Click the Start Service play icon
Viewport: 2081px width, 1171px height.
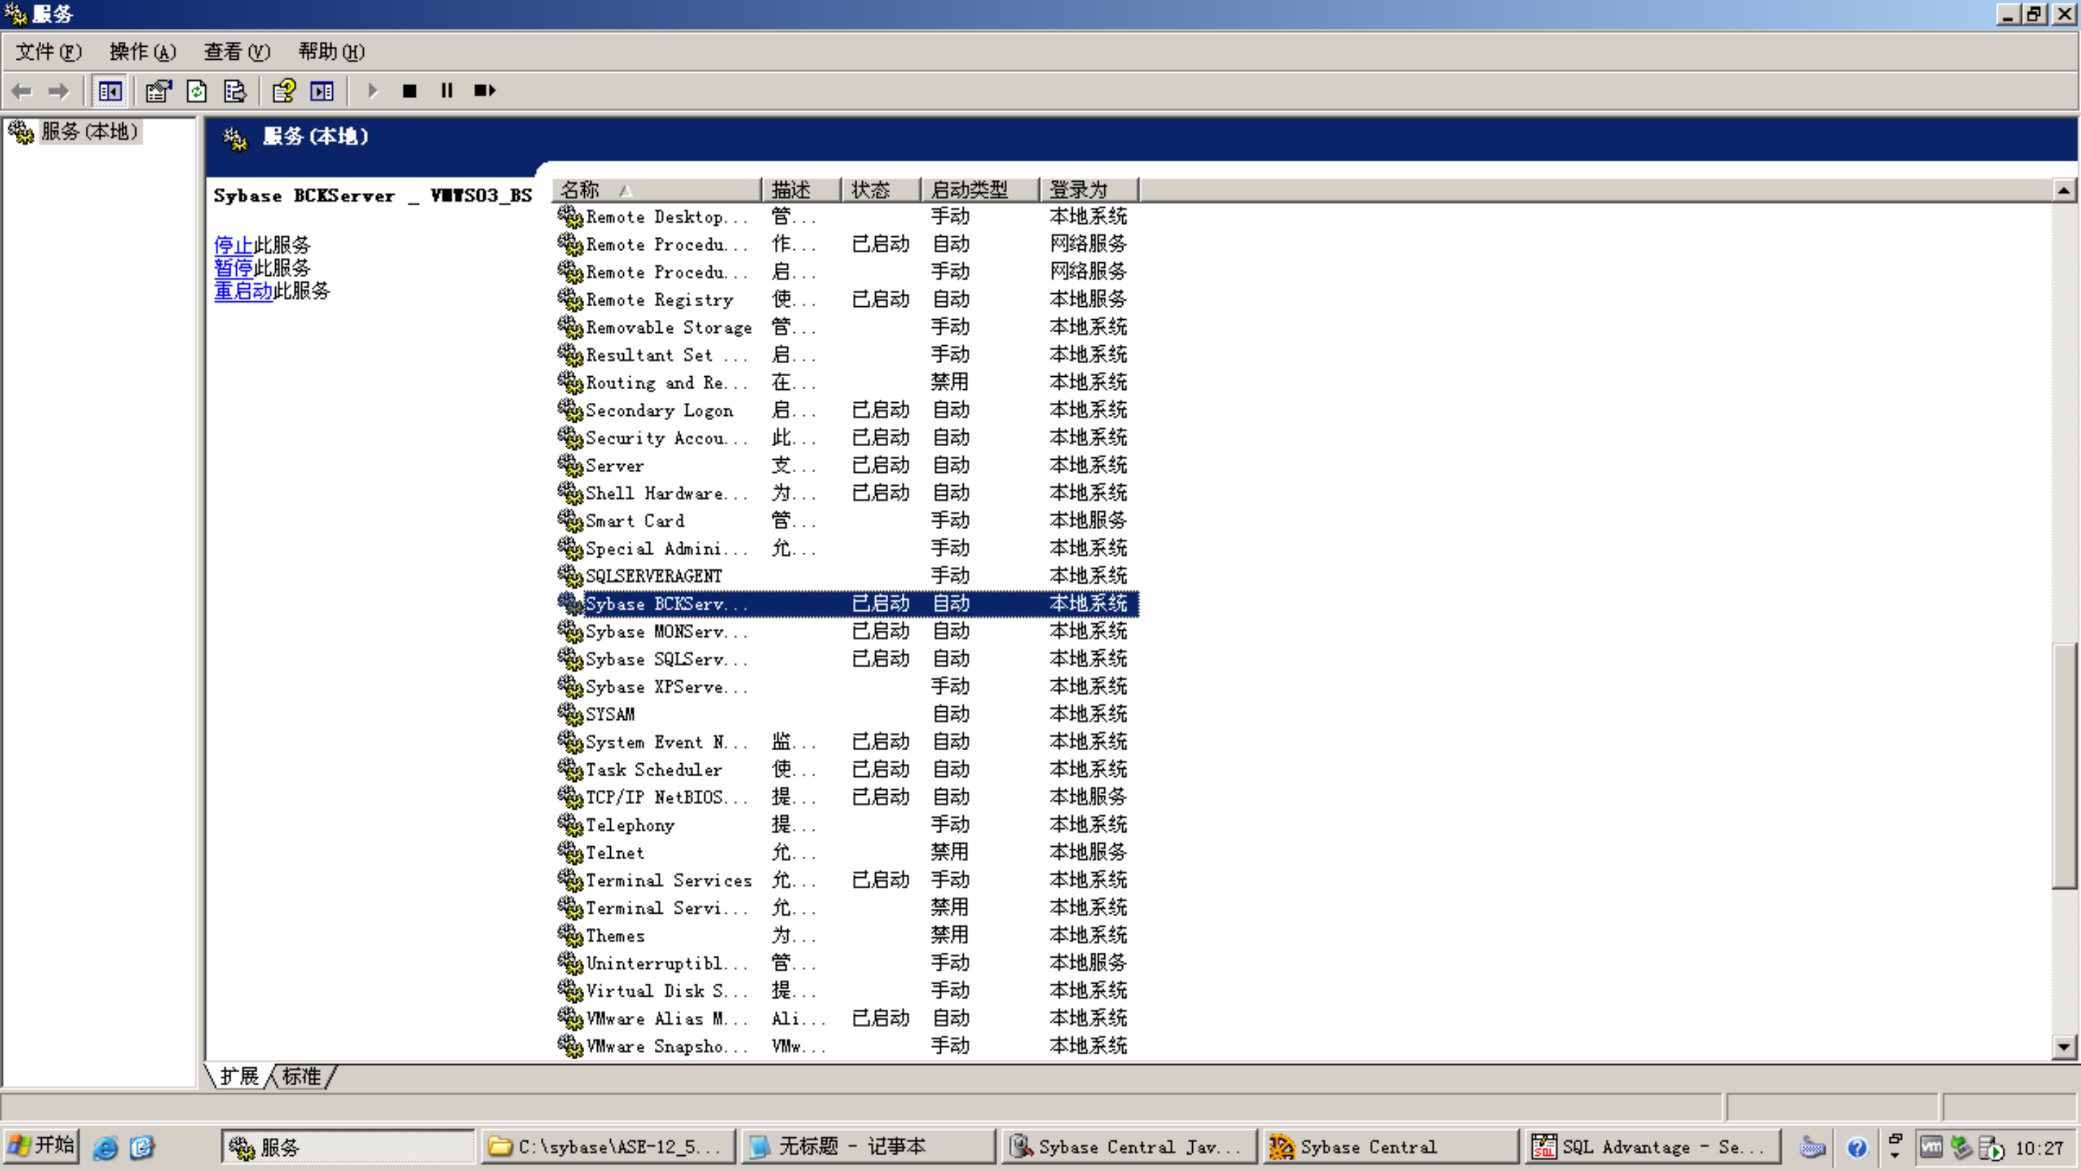373,91
